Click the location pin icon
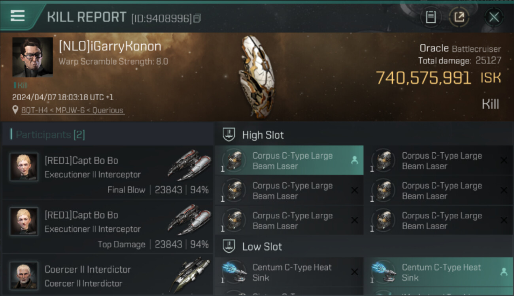 tap(15, 110)
